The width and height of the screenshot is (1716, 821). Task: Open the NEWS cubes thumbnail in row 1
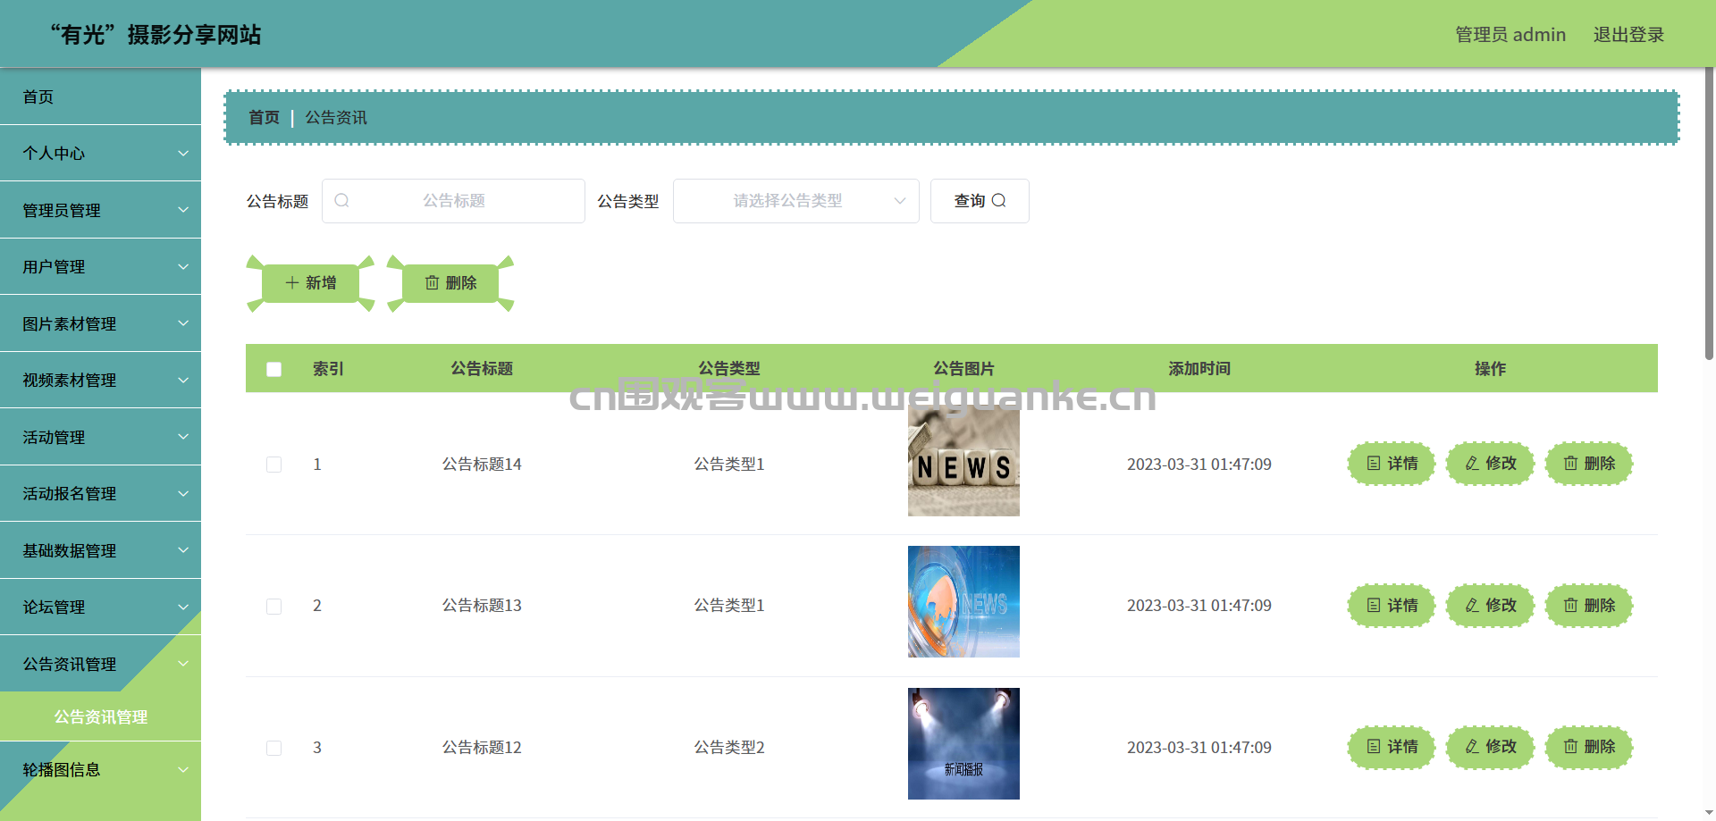click(x=963, y=460)
